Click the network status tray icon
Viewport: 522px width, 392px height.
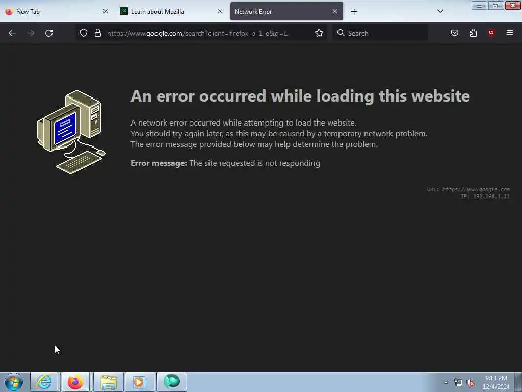(x=458, y=383)
